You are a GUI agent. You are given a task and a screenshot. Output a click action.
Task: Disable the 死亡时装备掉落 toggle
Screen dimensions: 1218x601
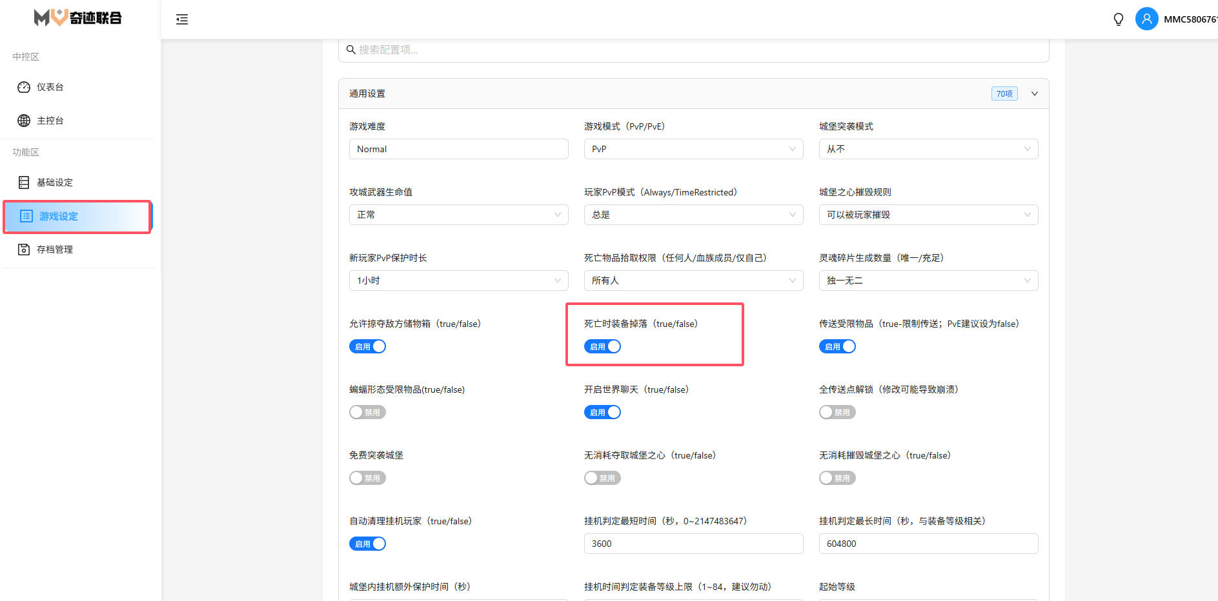click(602, 346)
